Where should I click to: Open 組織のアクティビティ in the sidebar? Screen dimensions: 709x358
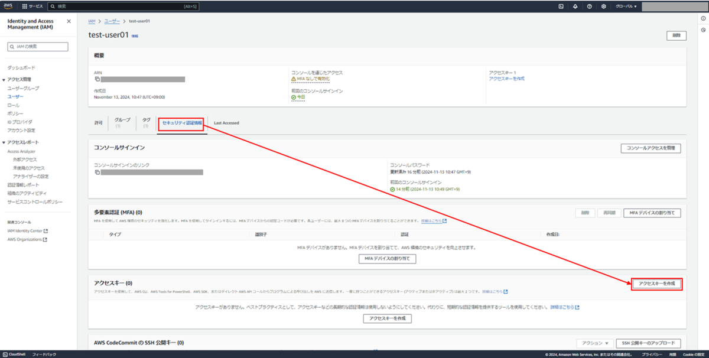pyautogui.click(x=27, y=193)
